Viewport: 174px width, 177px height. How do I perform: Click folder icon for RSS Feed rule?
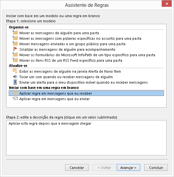tap(15, 60)
